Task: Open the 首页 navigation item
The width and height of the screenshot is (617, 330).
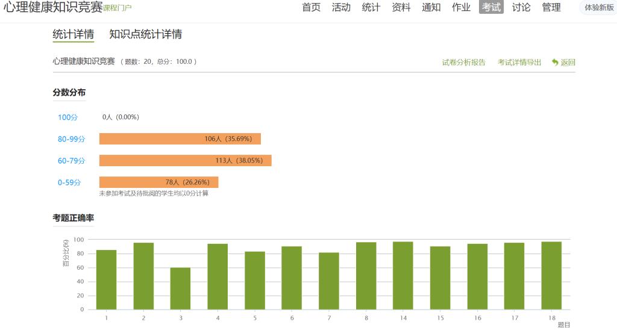Action: (x=311, y=7)
